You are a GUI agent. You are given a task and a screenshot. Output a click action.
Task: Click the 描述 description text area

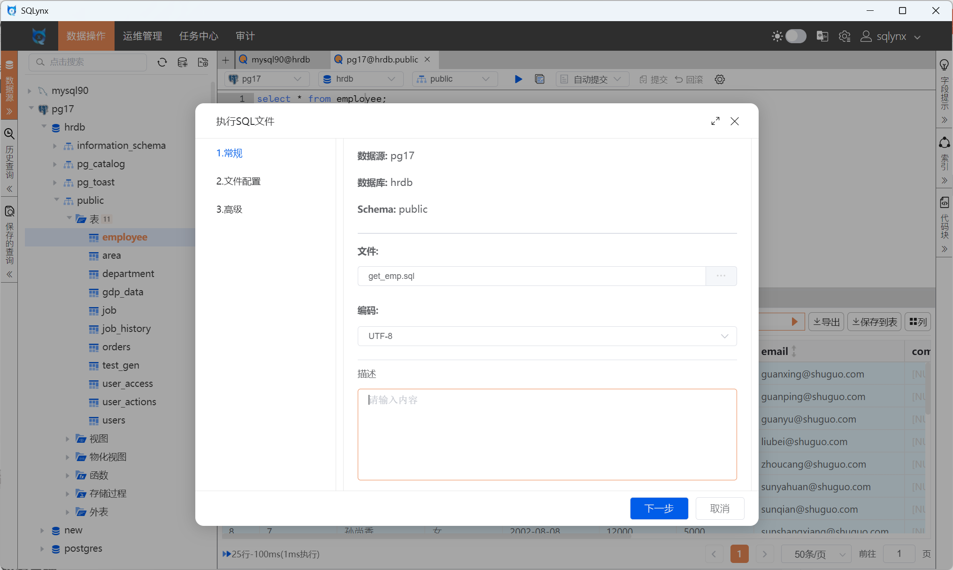[547, 434]
